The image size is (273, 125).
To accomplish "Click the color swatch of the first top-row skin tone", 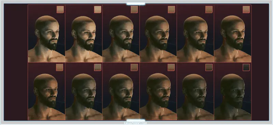I will (60, 10).
